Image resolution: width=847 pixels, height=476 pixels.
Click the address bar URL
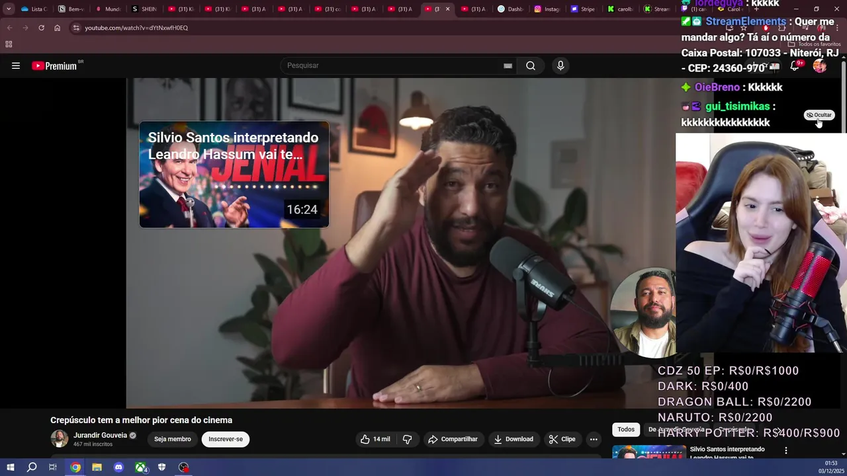click(136, 28)
